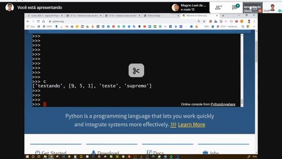Click the console vertical scrollbar
Viewport: 282px width, 159px height.
tap(242, 70)
